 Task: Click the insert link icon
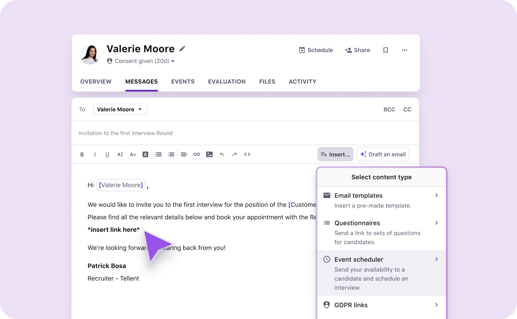click(196, 154)
